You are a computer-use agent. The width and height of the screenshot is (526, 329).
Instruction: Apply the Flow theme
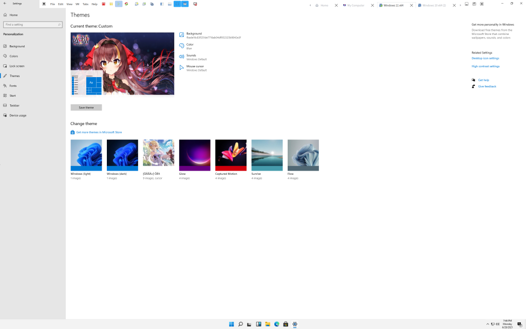tap(303, 155)
